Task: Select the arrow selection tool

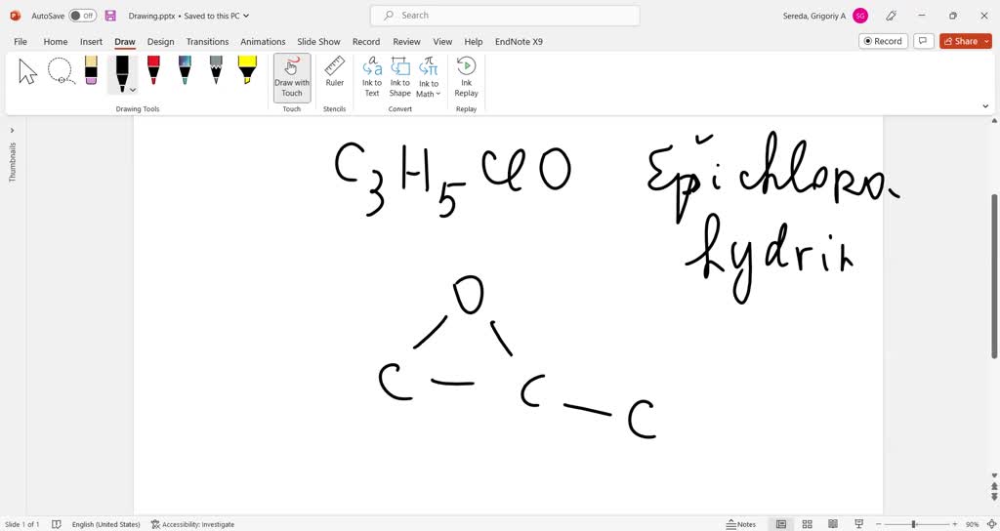Action: pos(28,70)
